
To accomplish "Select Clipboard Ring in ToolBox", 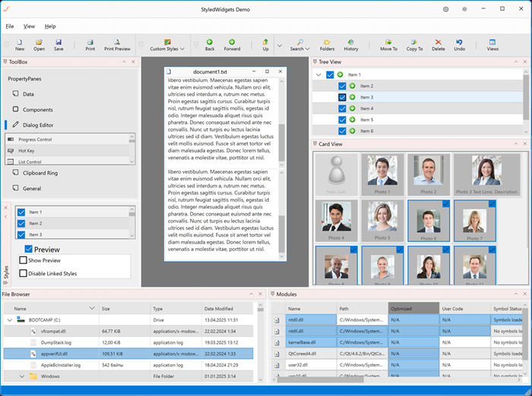I will click(40, 173).
